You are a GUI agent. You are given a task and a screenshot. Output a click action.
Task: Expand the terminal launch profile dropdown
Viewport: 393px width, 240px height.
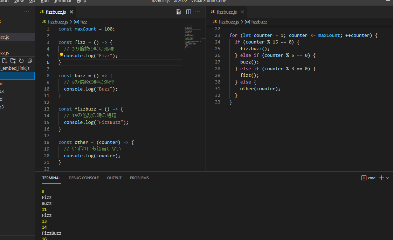tap(387, 178)
